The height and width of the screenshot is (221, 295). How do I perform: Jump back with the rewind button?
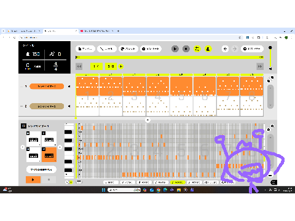tap(79, 66)
